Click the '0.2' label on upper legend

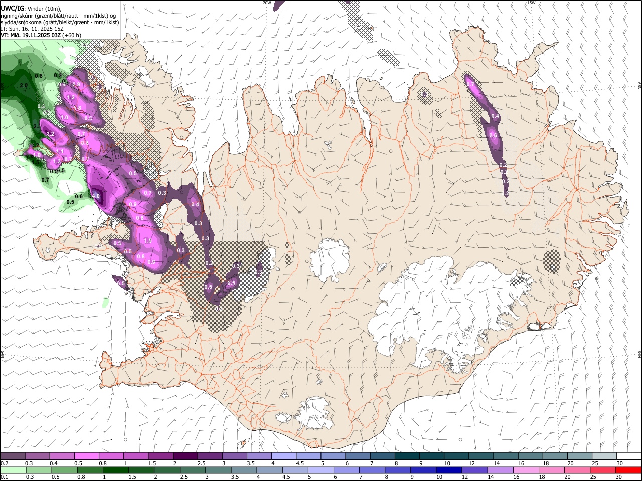tap(4, 463)
